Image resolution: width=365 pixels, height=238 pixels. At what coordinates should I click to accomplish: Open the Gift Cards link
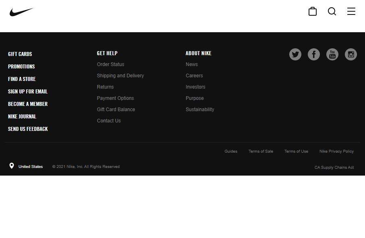click(20, 54)
